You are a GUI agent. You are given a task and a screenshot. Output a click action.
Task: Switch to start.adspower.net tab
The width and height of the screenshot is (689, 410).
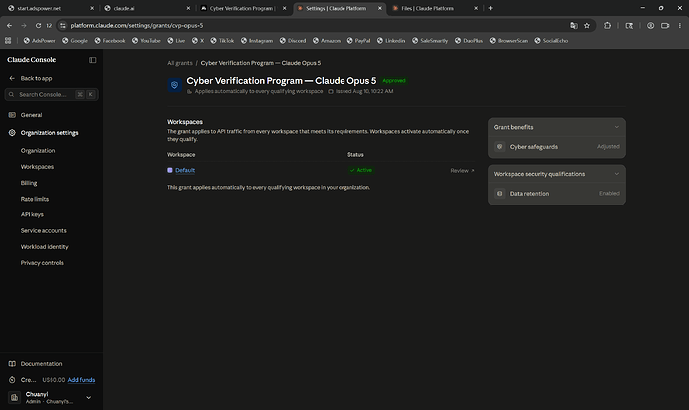[x=39, y=8]
